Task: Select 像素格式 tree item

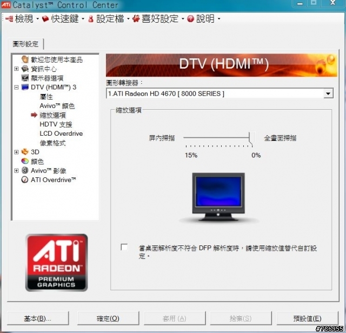Action: 52,143
